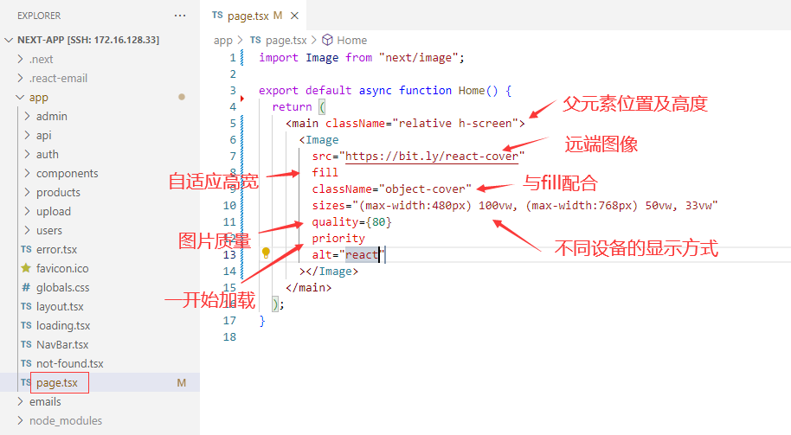Expand the products folder
Screen dimensions: 791x435
(x=27, y=193)
